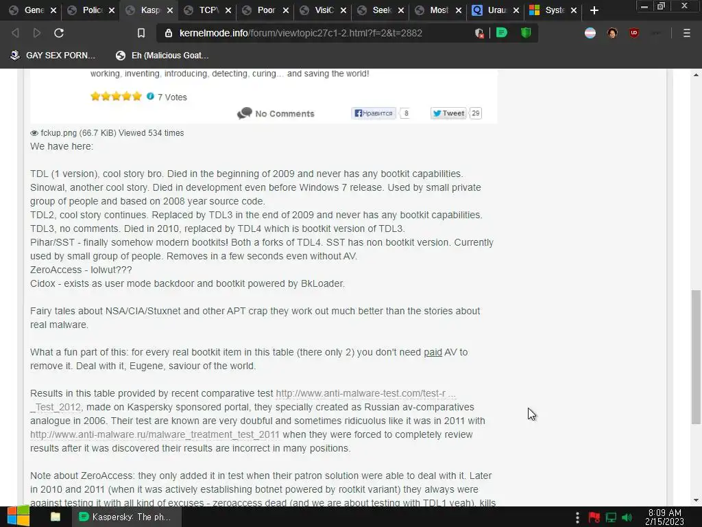Reload the kernelmode.info page

59,33
